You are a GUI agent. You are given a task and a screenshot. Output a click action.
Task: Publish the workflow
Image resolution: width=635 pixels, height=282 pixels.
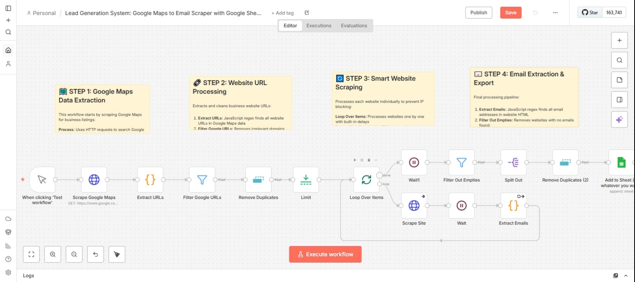tap(479, 13)
